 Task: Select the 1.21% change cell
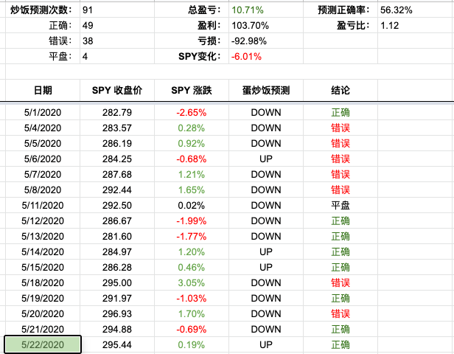[192, 174]
